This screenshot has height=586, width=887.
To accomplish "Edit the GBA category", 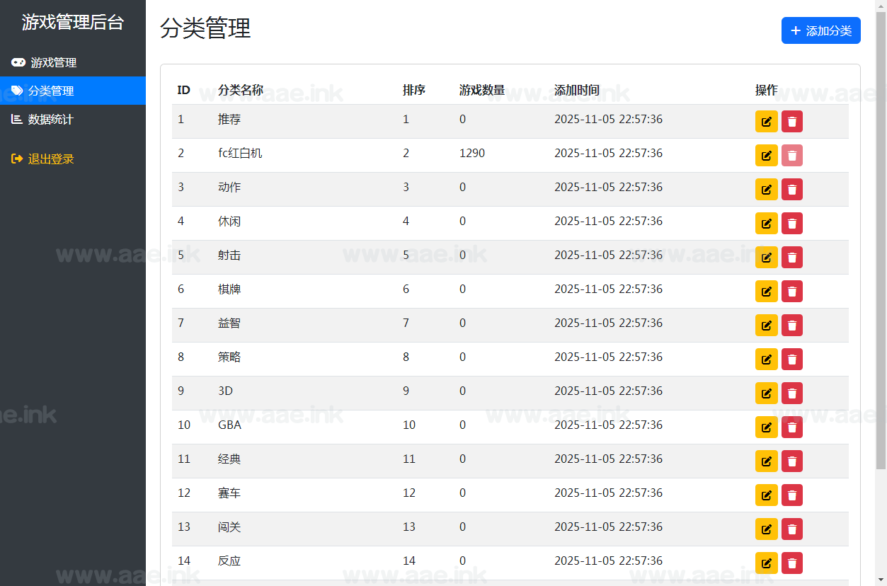I will point(766,427).
